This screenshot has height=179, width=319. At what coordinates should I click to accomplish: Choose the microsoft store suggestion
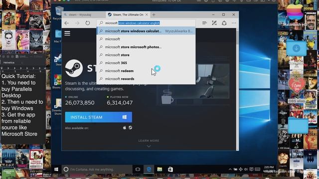tap(146, 55)
